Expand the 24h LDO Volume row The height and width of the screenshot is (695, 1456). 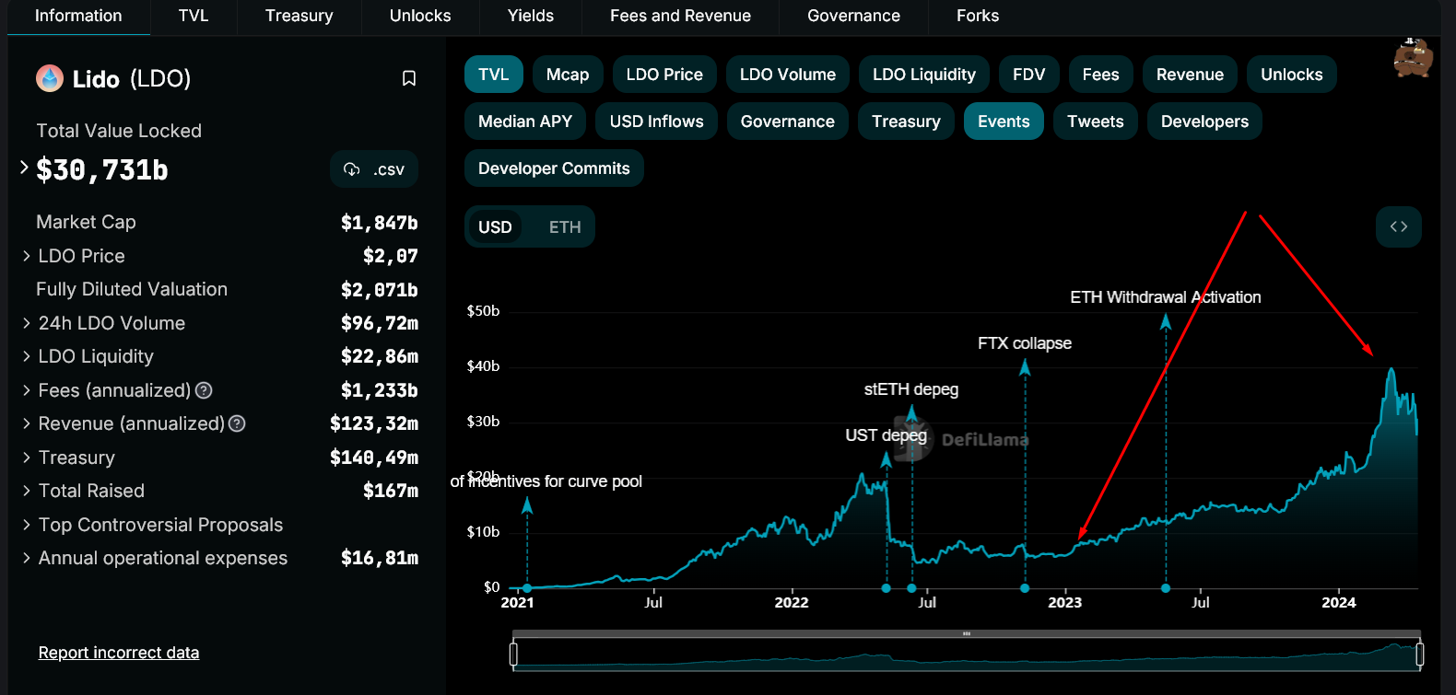pos(27,323)
